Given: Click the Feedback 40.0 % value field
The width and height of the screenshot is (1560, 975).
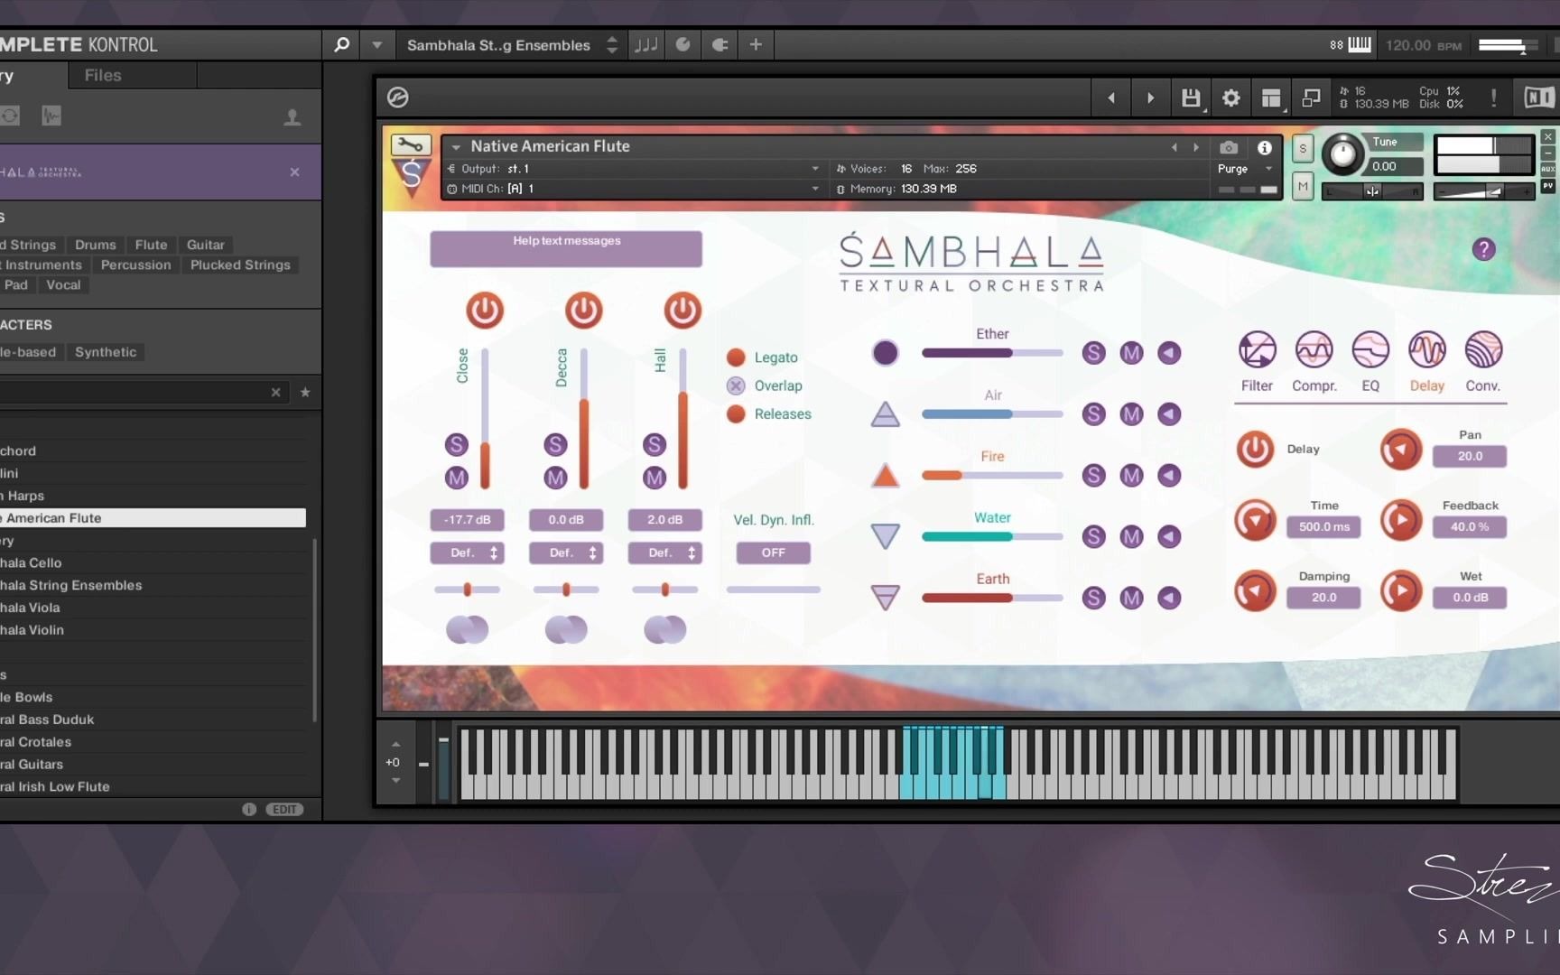Looking at the screenshot, I should [1470, 526].
